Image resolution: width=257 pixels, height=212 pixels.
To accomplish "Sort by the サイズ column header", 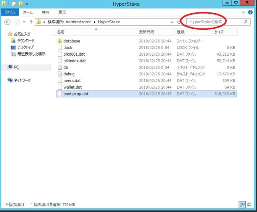I will point(225,32).
